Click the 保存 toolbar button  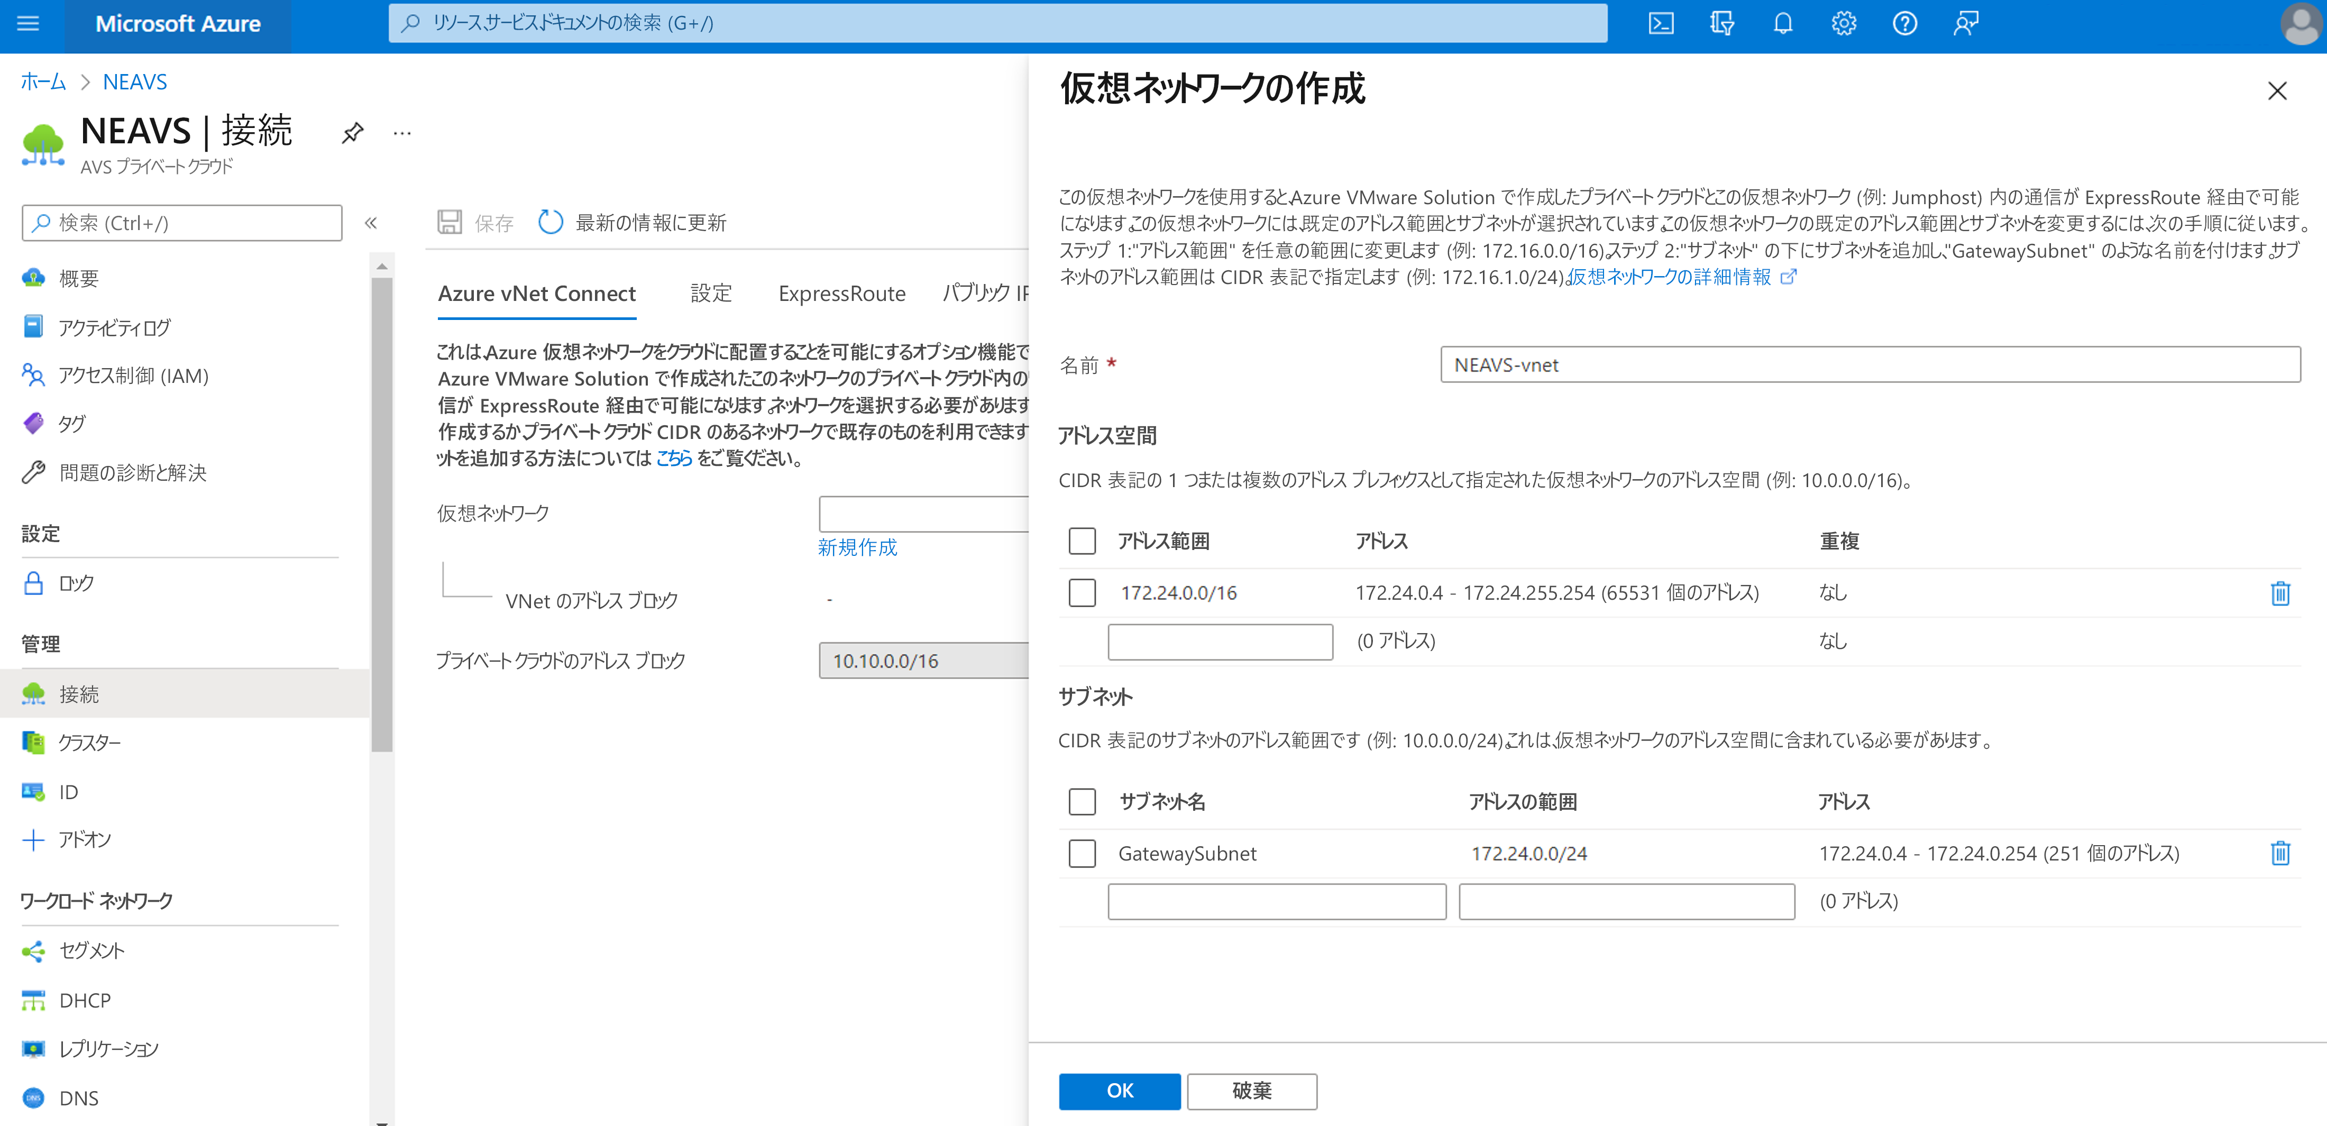[475, 222]
